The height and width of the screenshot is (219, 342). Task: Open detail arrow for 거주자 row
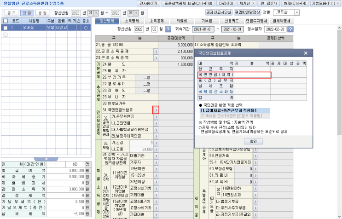[156, 162]
